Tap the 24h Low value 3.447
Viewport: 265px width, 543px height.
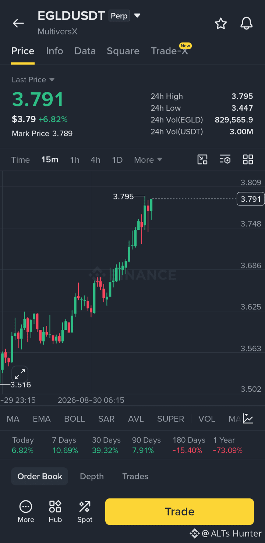point(242,108)
